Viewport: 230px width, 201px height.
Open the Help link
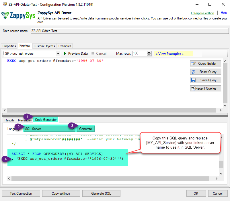click(x=224, y=13)
